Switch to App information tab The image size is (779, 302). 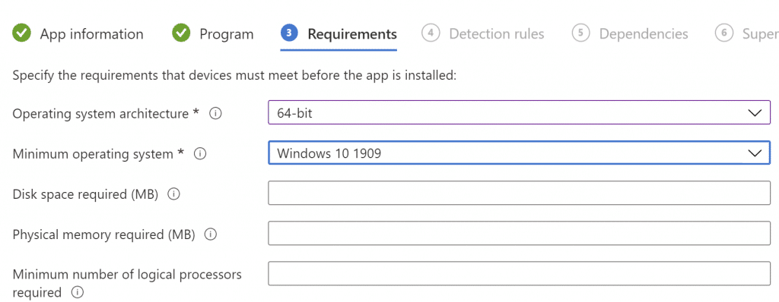[91, 34]
